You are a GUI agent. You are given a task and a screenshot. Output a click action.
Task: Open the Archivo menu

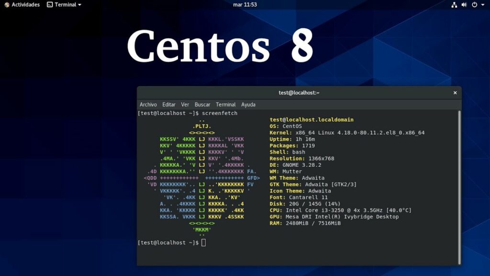click(x=148, y=104)
